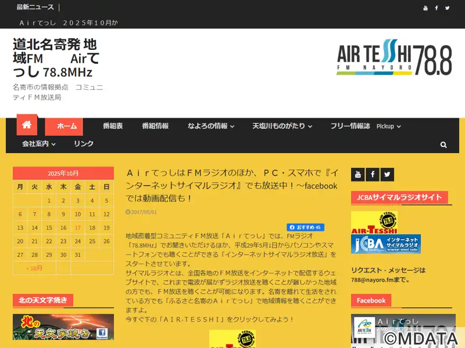465x348 pixels.
Task: Open Facebook icon in top header bar
Action: pyautogui.click(x=437, y=8)
